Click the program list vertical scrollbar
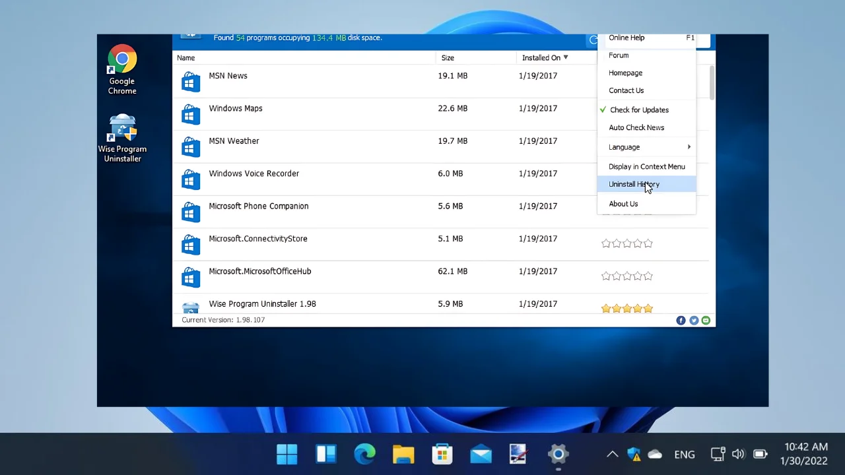Viewport: 845px width, 475px height. click(712, 82)
